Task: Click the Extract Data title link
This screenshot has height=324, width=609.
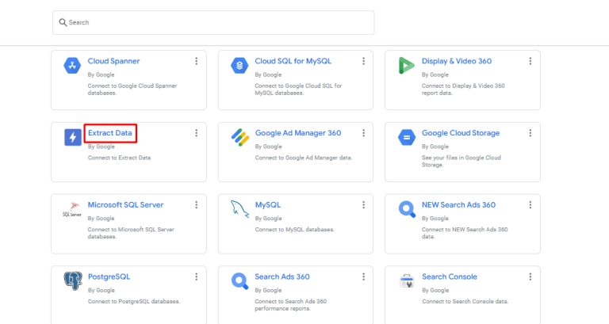Action: coord(110,133)
